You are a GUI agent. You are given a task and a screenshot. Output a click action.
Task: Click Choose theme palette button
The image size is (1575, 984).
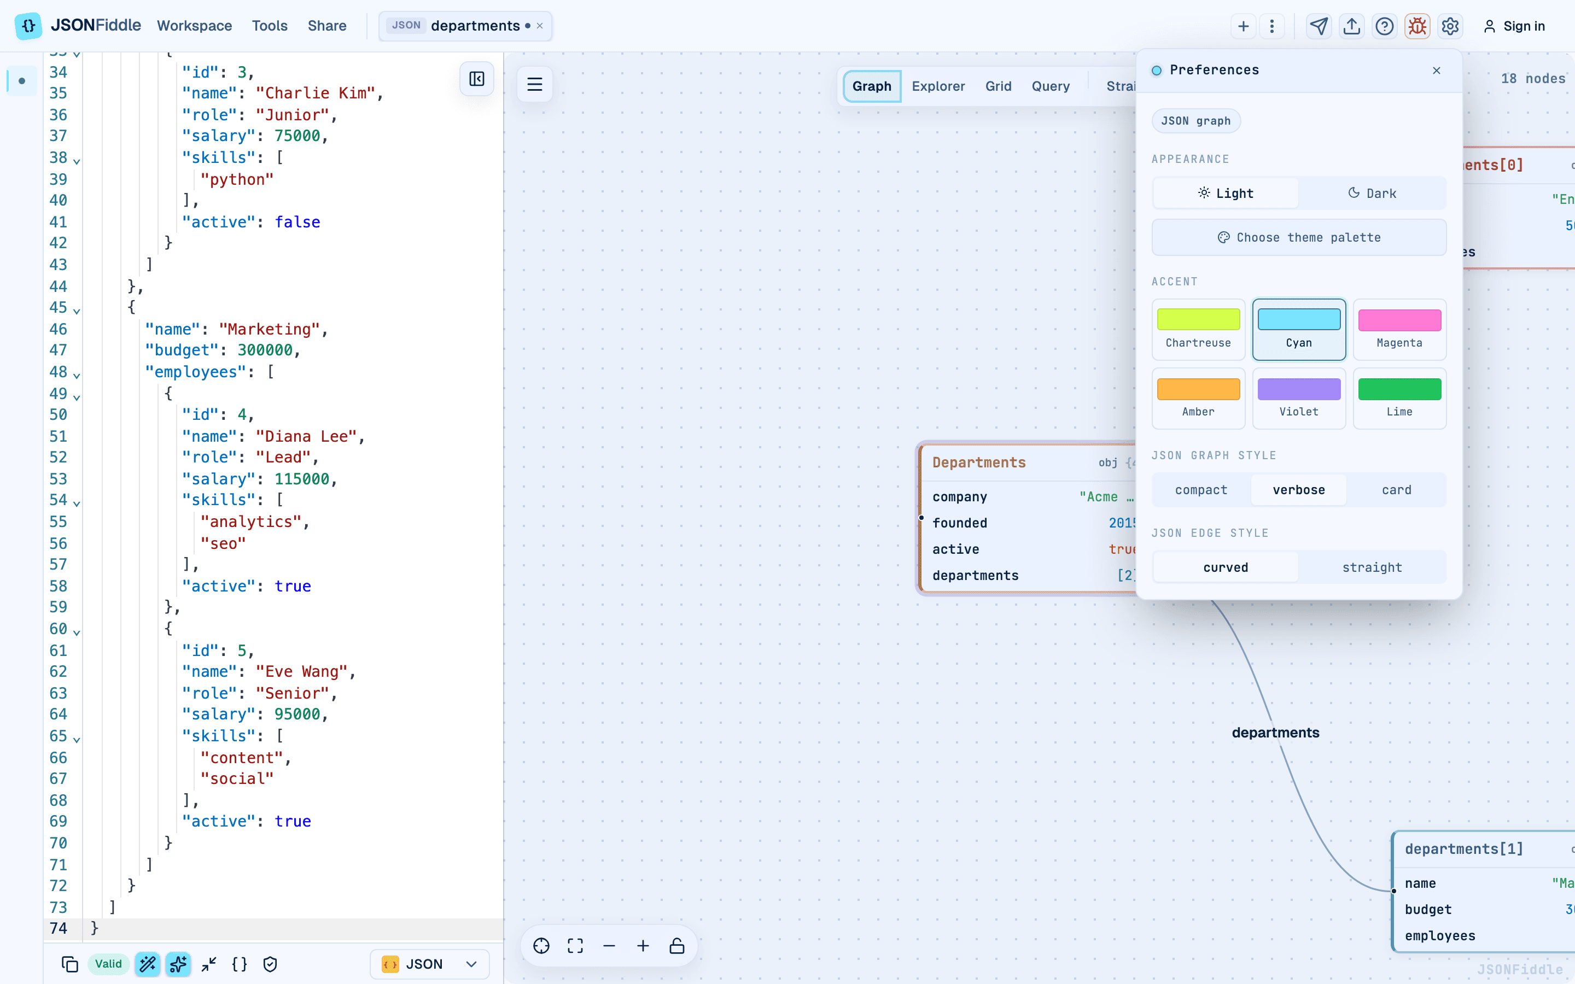coord(1299,238)
